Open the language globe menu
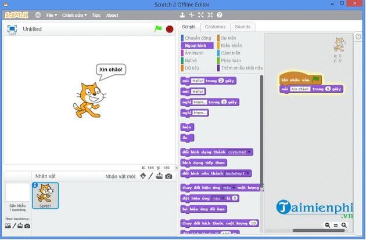The image size is (366, 240). 38,15
